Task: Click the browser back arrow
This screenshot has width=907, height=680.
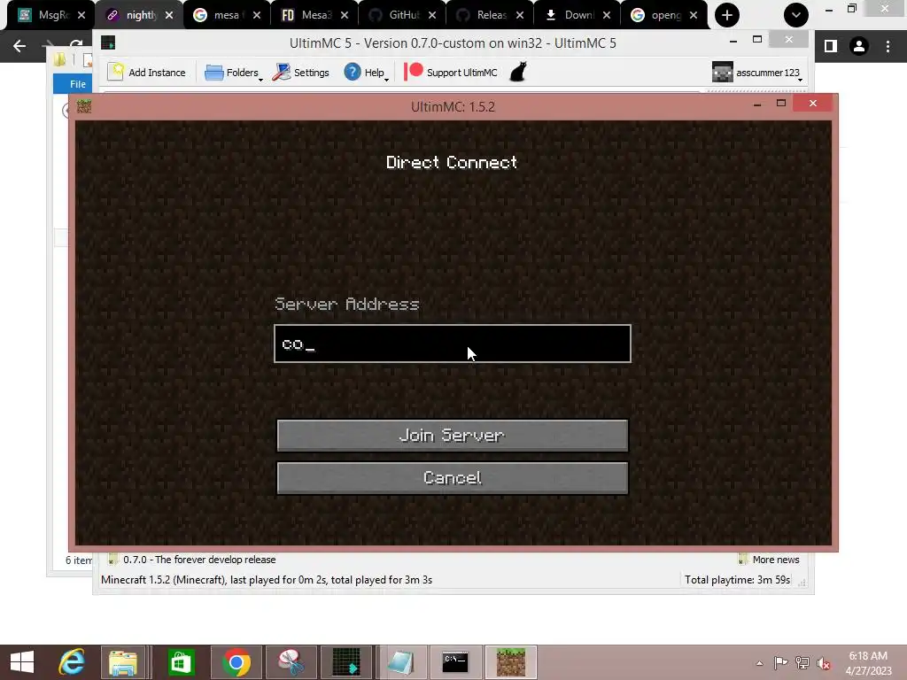Action: click(x=19, y=46)
